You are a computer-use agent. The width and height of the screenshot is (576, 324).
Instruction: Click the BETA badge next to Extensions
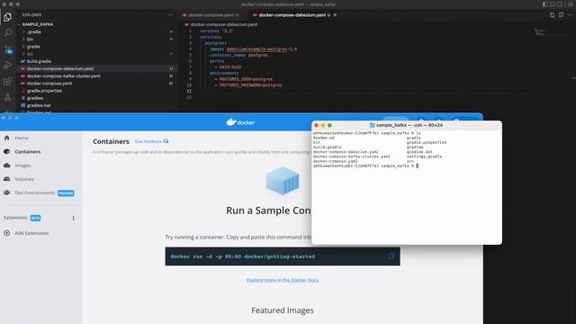point(35,218)
